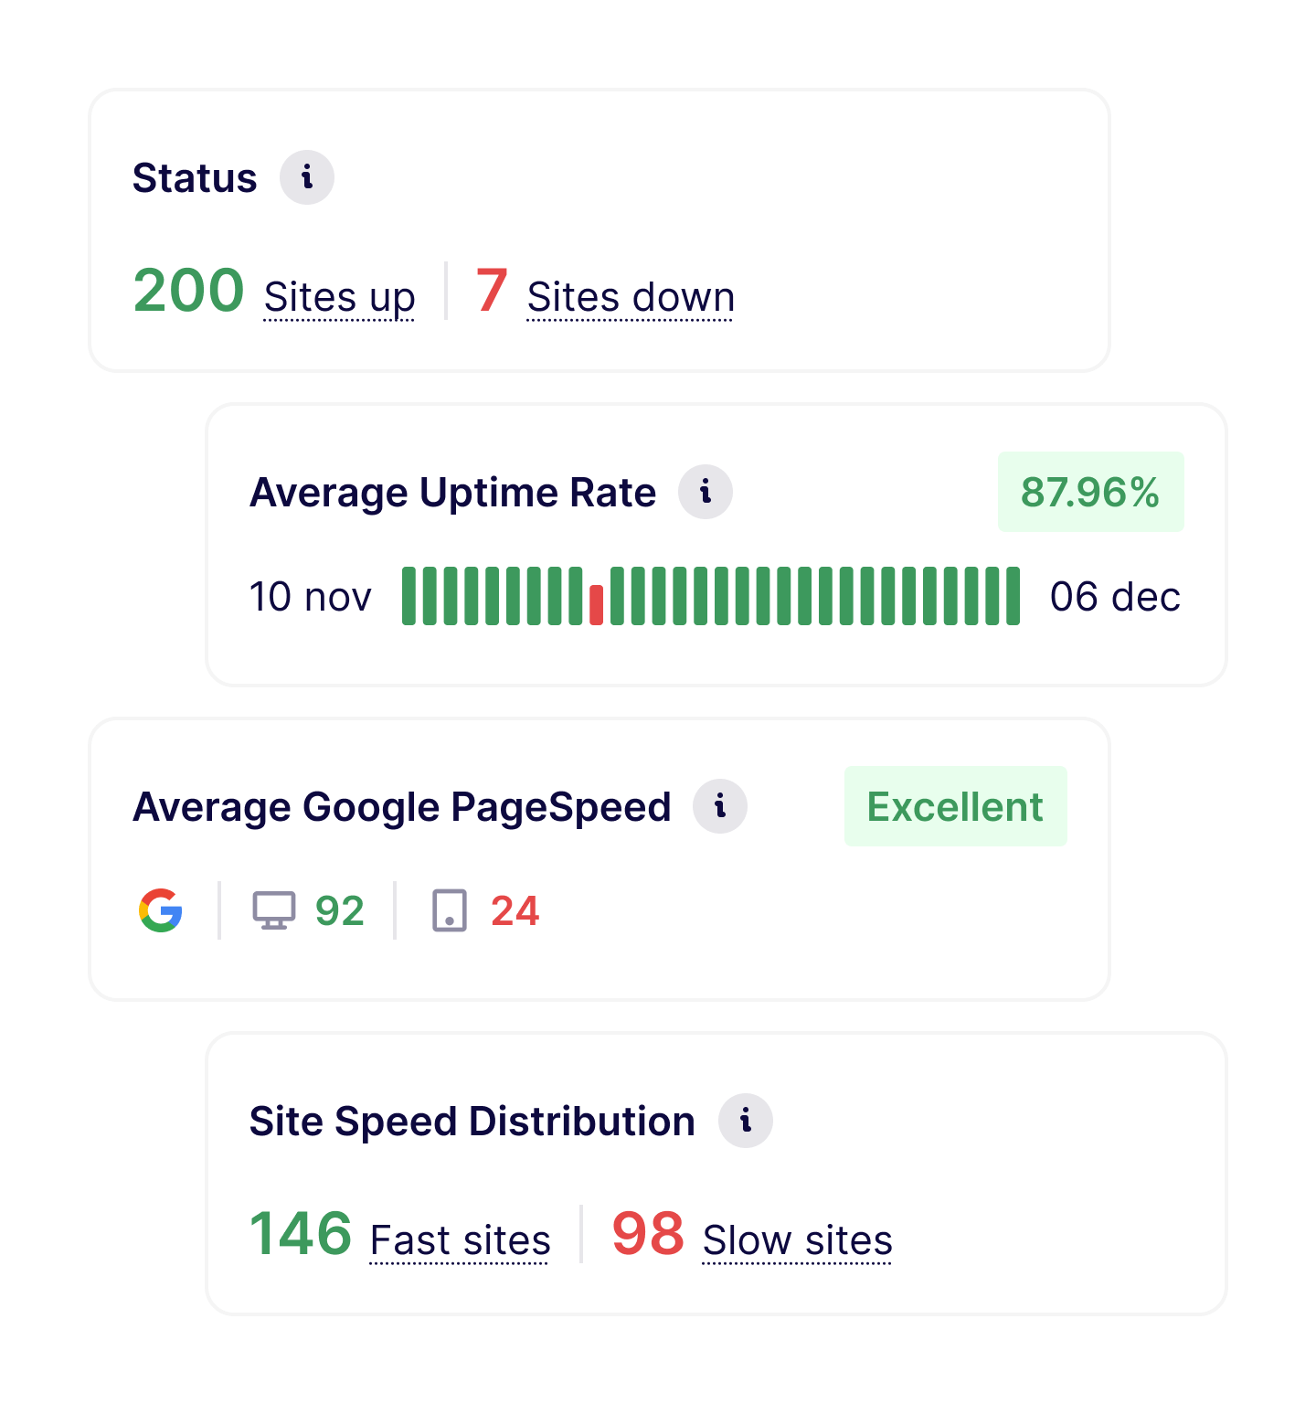Click the Average Google PageSpeed info icon
The height and width of the screenshot is (1404, 1316).
click(x=721, y=805)
